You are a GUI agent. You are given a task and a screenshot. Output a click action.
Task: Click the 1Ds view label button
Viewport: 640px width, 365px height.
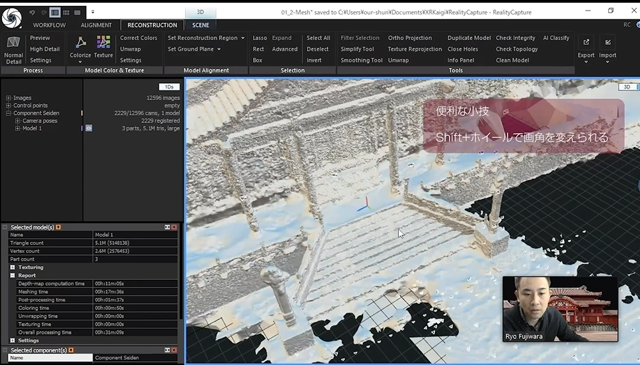(169, 87)
